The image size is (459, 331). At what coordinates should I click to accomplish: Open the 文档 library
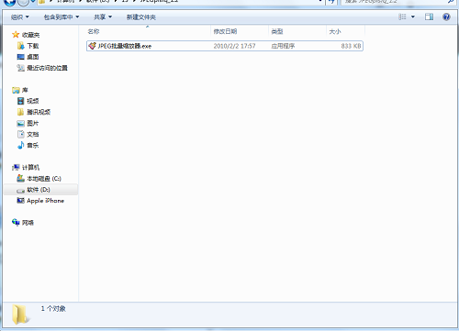(x=28, y=134)
